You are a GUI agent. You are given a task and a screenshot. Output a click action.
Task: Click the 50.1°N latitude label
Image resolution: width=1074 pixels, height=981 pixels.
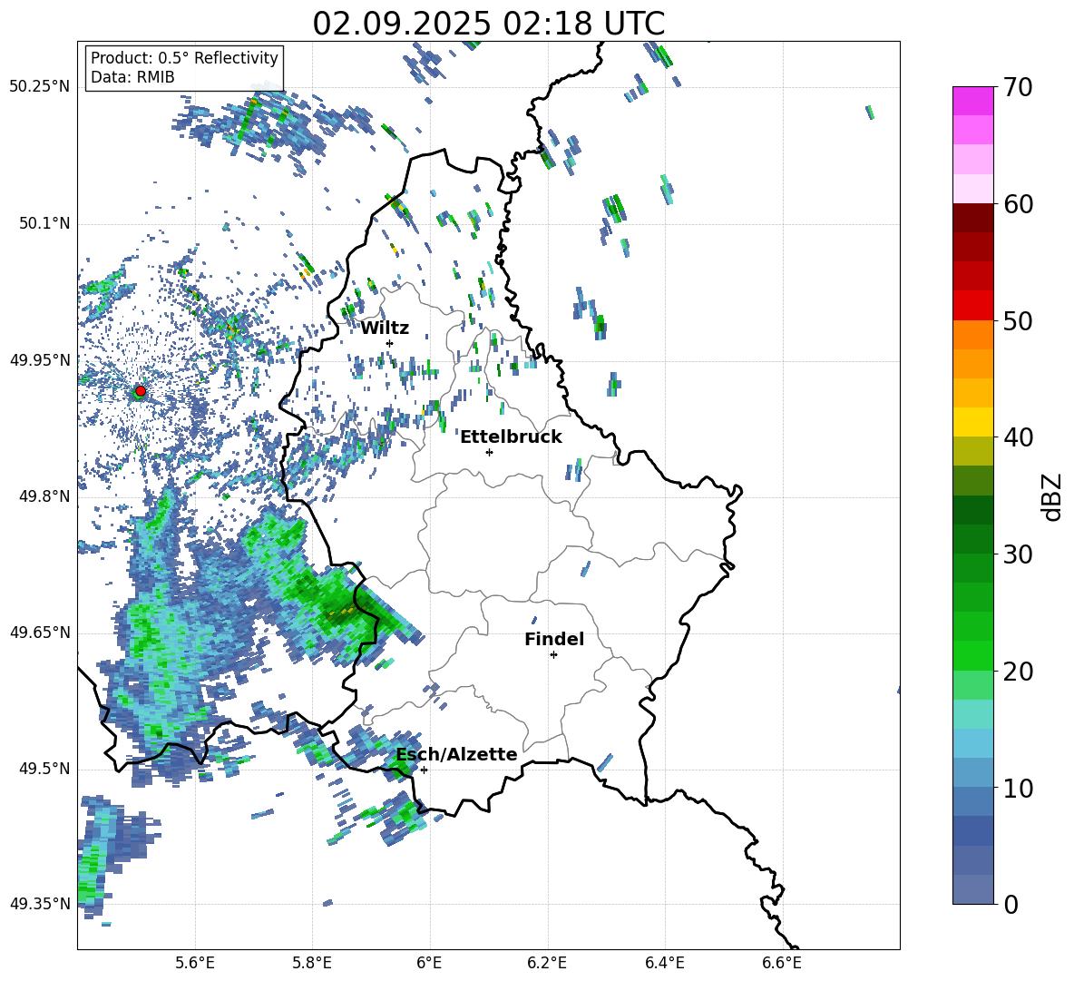point(44,224)
